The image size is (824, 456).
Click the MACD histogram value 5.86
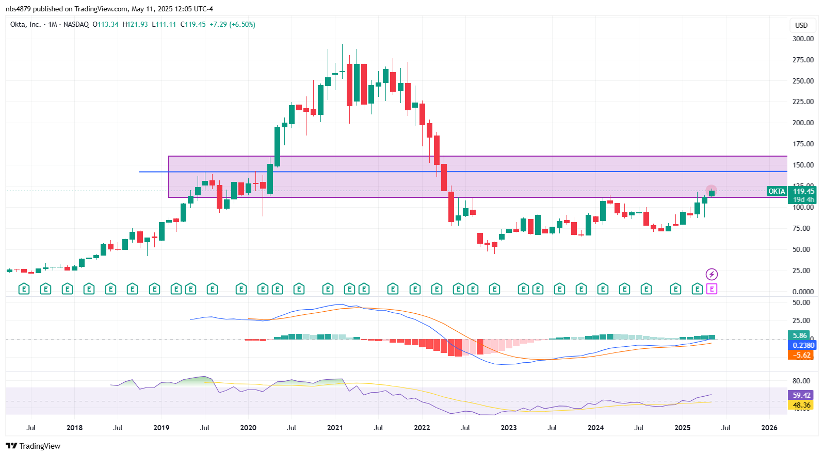pyautogui.click(x=799, y=335)
